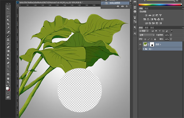This screenshot has height=118, width=184.
Task: Activate the Hand tool
Action: 8,78
